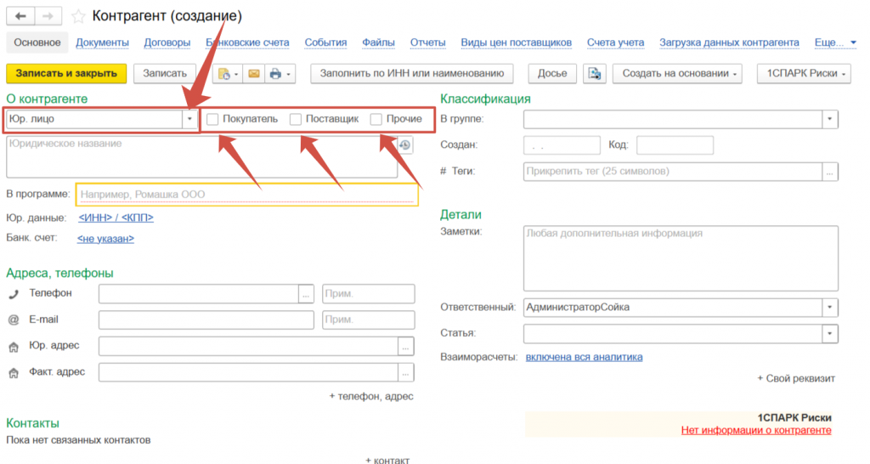The image size is (870, 464).
Task: Add this form to favorites with the star
Action: pos(78,16)
